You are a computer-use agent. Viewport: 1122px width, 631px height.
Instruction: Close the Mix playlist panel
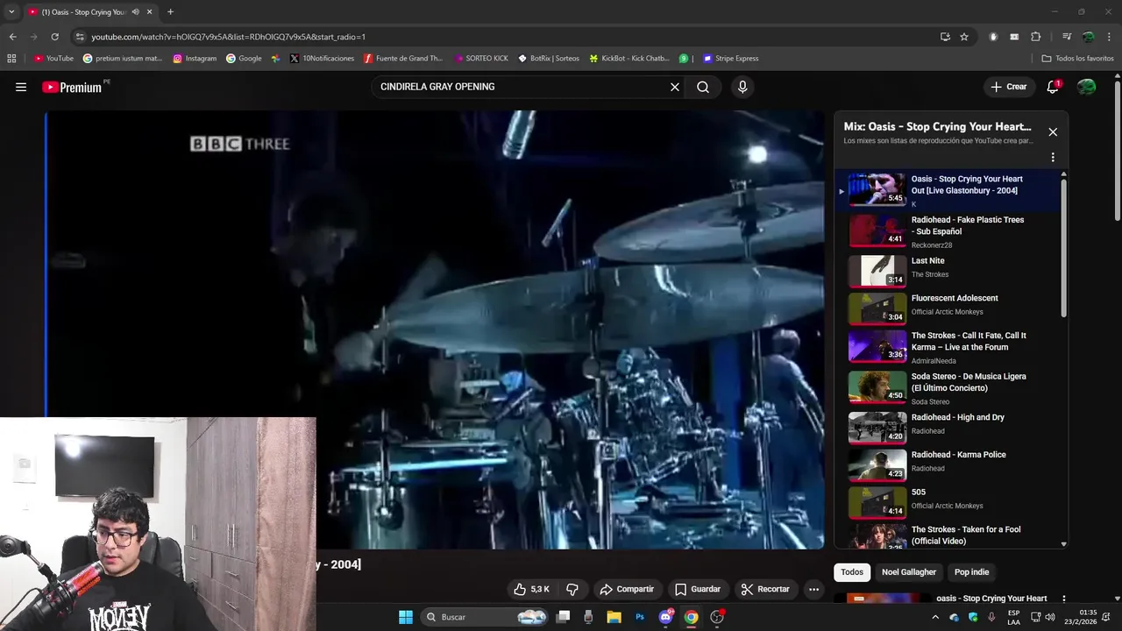pos(1053,132)
